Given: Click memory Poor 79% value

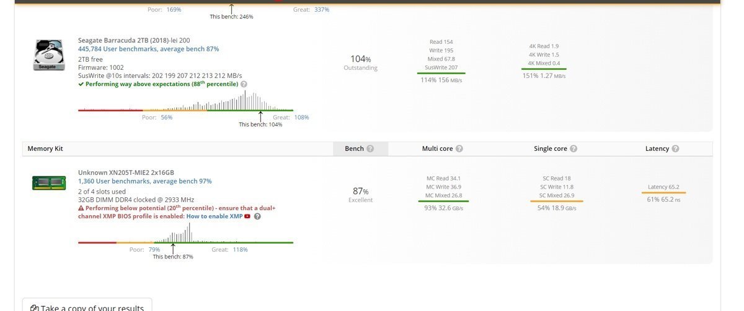Looking at the screenshot, I should [x=154, y=250].
